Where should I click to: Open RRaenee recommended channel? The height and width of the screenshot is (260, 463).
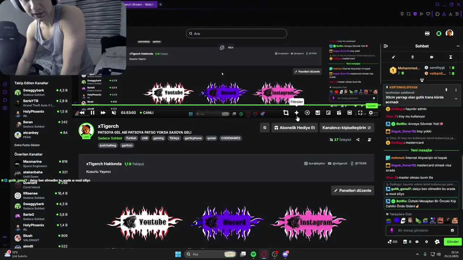pyautogui.click(x=41, y=195)
